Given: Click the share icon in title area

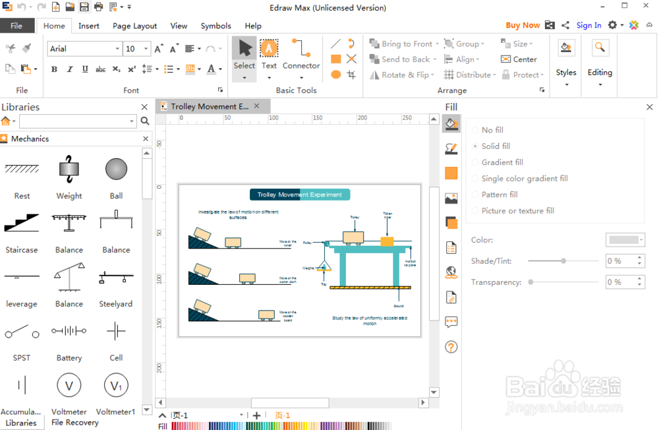Looking at the screenshot, I should (x=565, y=25).
